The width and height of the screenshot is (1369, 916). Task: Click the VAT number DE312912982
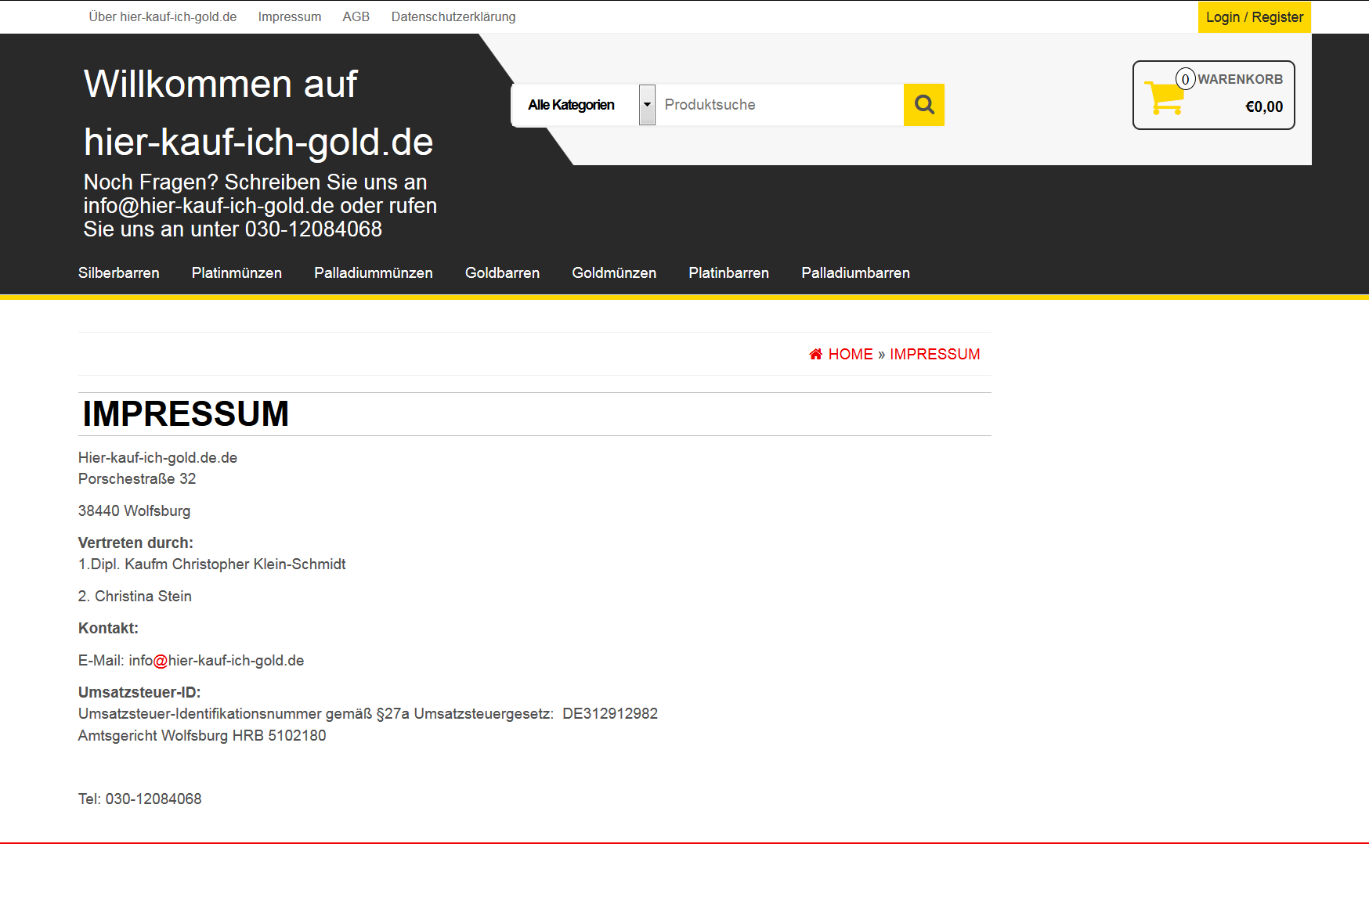tap(610, 713)
